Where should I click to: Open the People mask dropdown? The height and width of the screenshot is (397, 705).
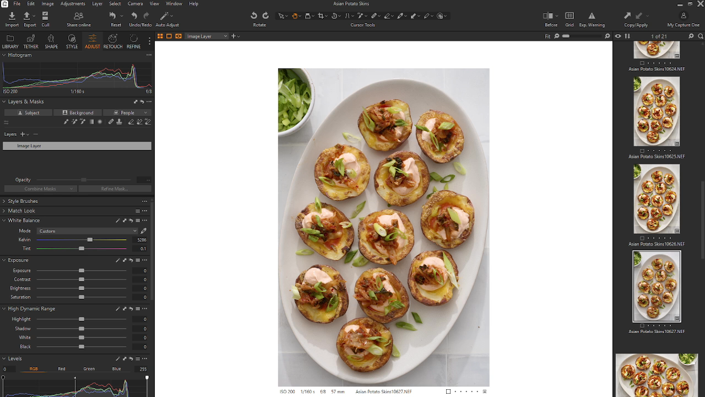click(127, 112)
